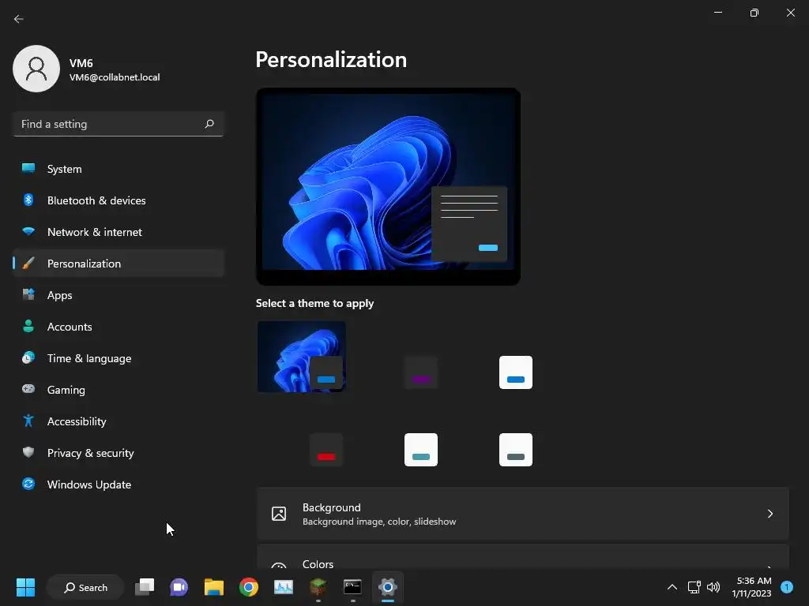Expand the Background settings chevron
The height and width of the screenshot is (606, 809).
(x=769, y=514)
